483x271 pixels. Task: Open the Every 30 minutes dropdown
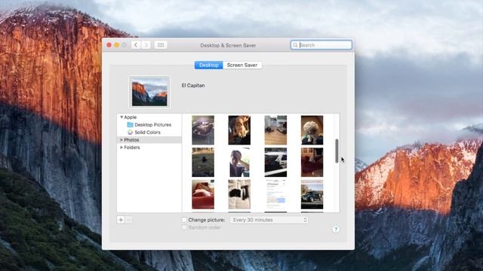pos(269,220)
